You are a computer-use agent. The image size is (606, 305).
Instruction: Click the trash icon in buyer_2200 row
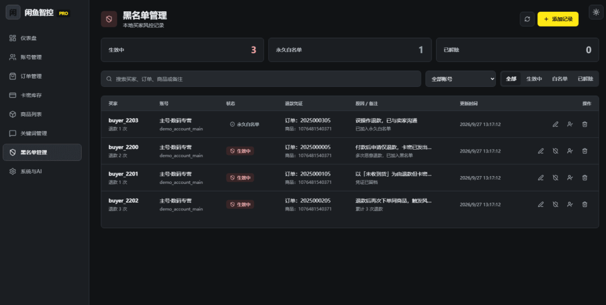585,151
